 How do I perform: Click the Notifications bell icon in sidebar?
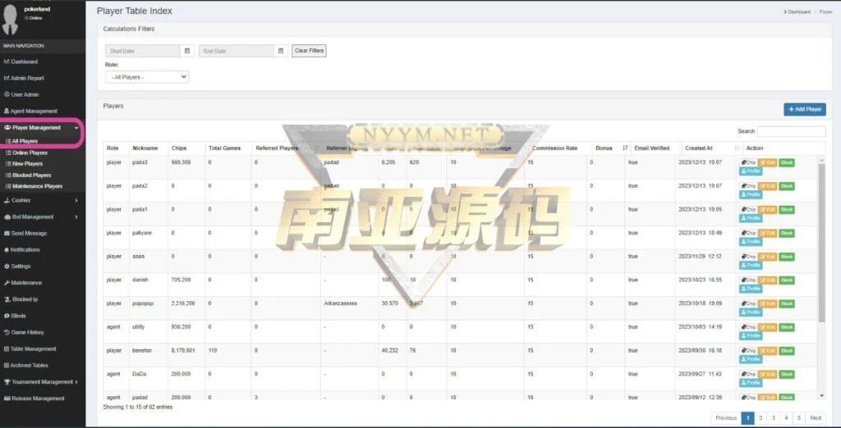point(7,250)
